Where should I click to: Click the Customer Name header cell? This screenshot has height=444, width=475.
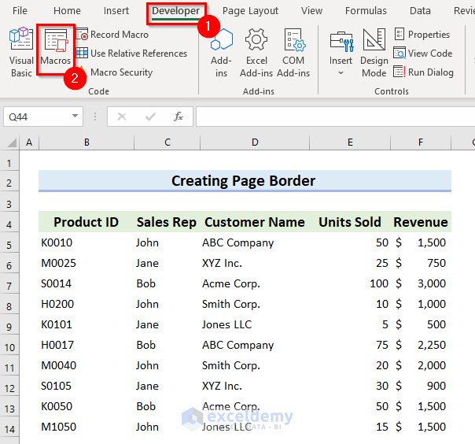pos(255,222)
